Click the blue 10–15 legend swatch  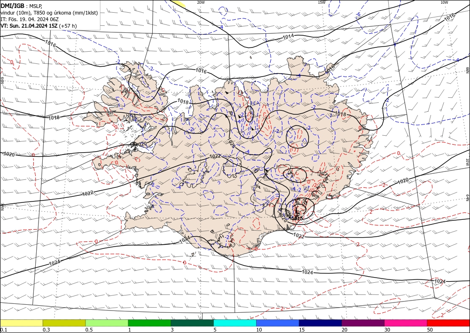278,323
